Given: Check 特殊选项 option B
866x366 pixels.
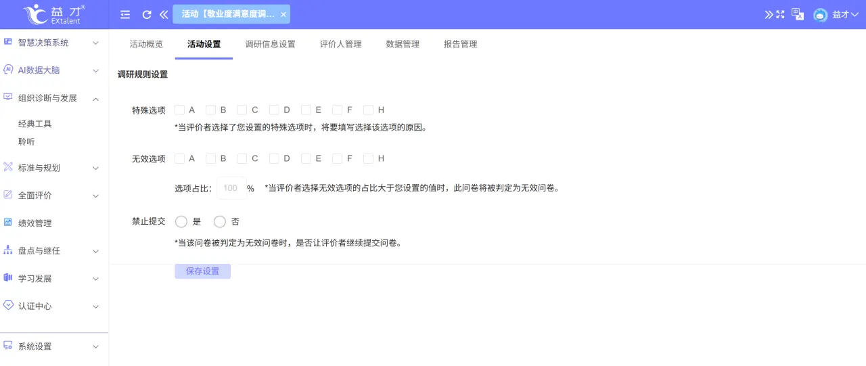Looking at the screenshot, I should pyautogui.click(x=210, y=110).
